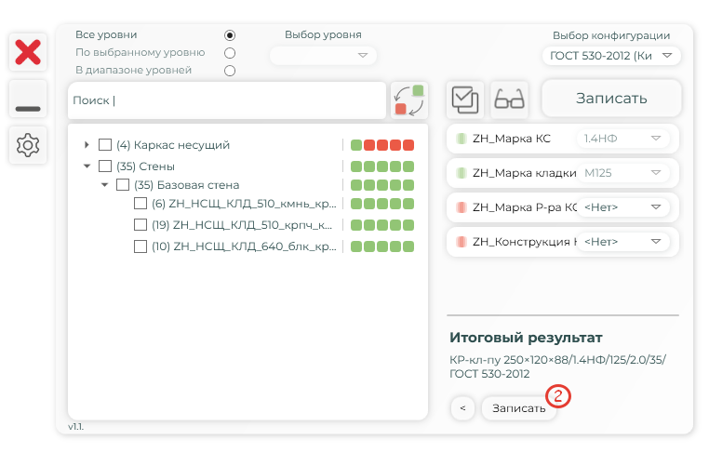Viewport: 709px width, 466px height.
Task: Check the ZH_НСЩ_КЛД_640_блк checkbox
Action: (x=140, y=246)
